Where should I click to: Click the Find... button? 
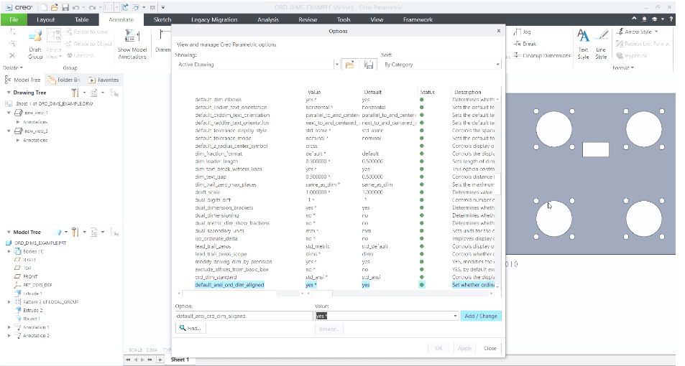190,328
